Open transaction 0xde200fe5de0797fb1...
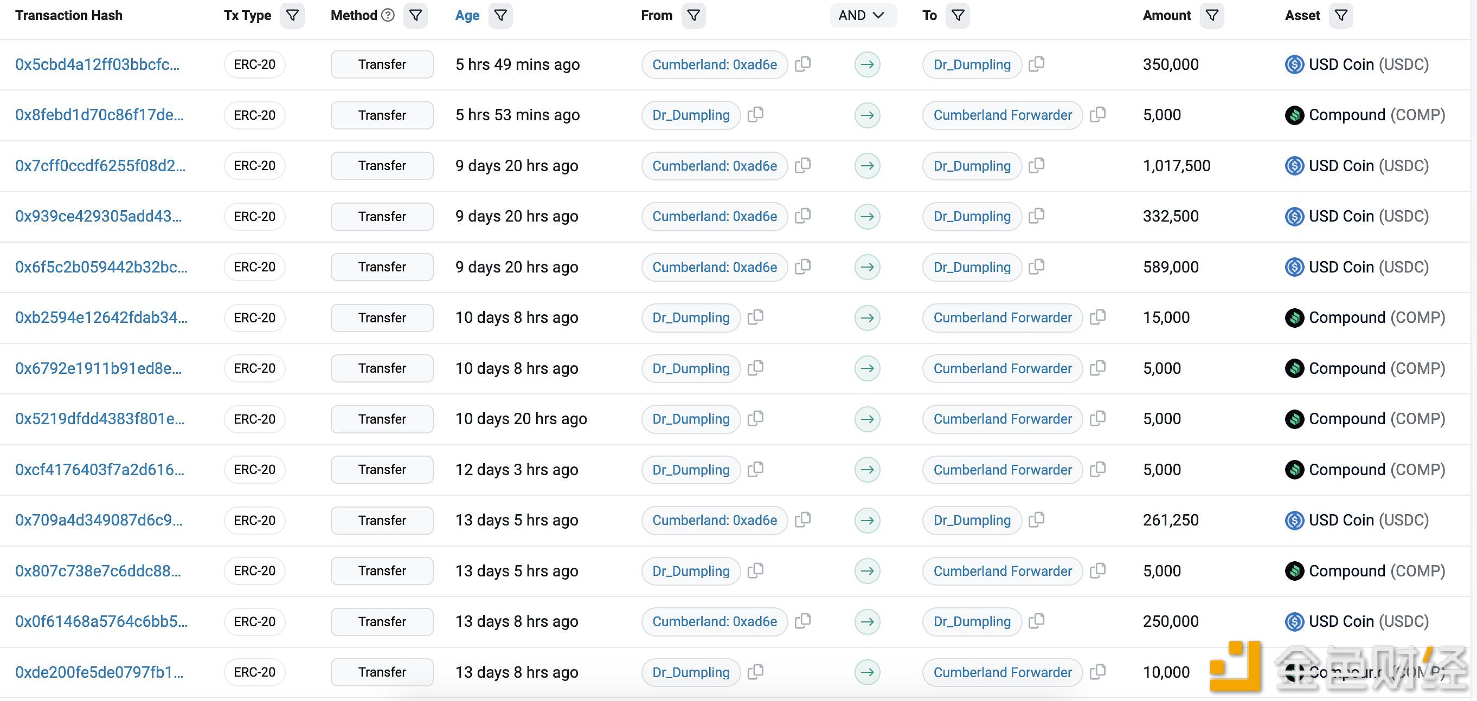The height and width of the screenshot is (701, 1477). tap(99, 672)
